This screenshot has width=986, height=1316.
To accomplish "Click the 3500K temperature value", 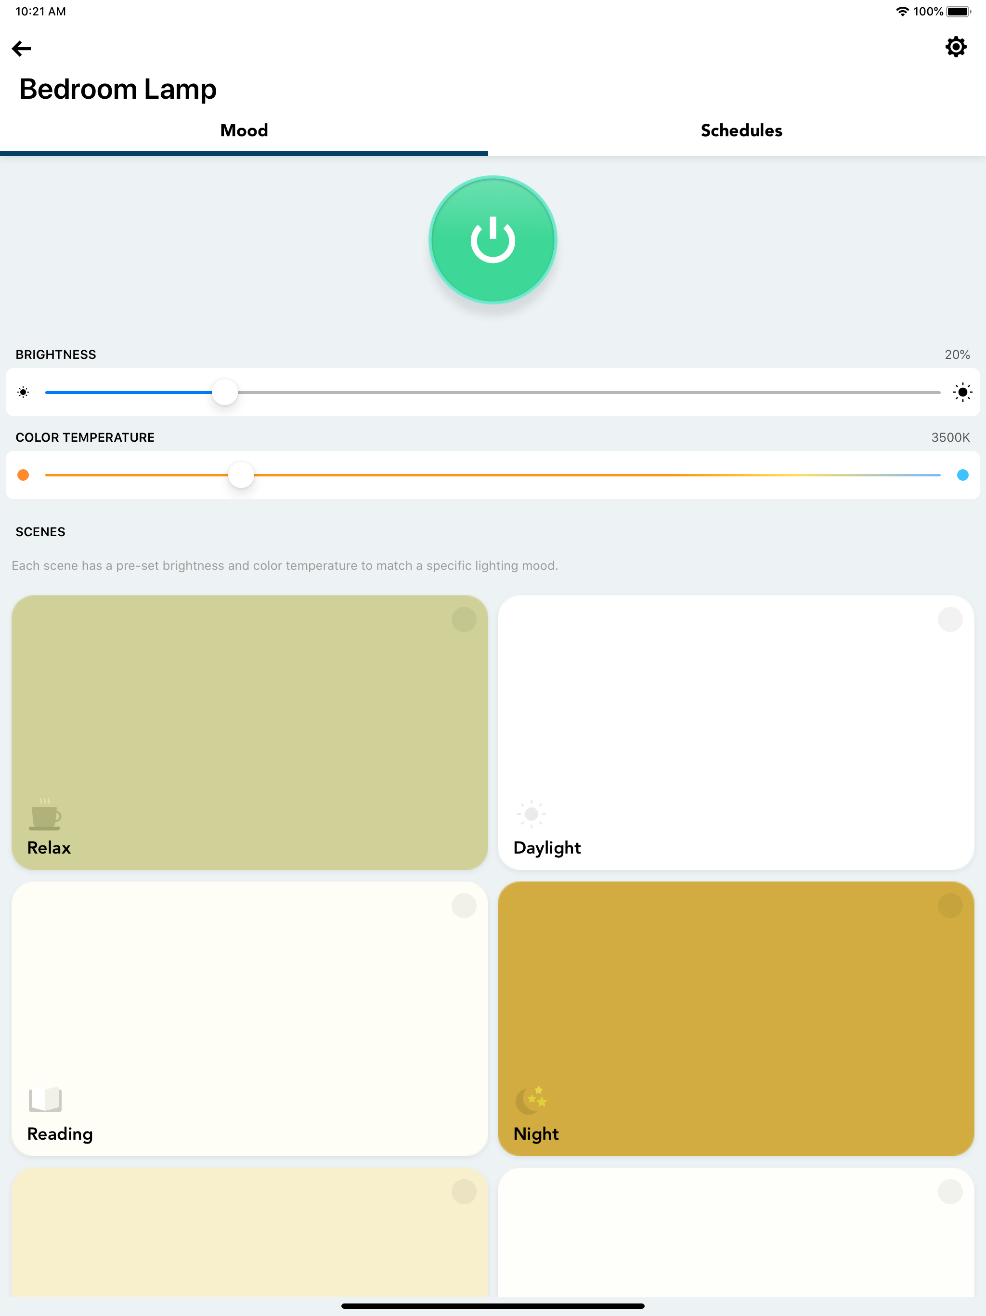I will pos(950,437).
